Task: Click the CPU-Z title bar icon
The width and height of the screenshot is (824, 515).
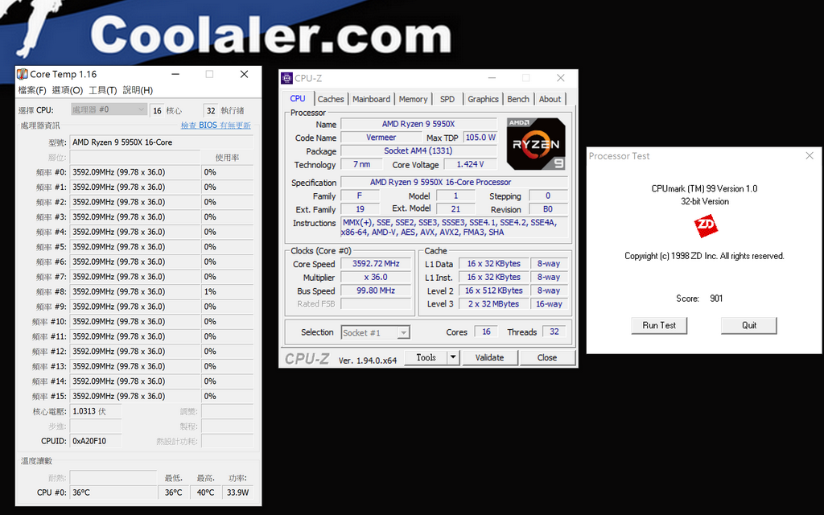Action: point(287,78)
